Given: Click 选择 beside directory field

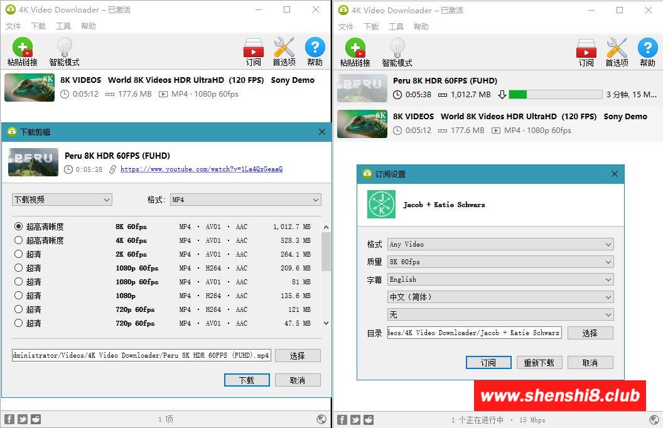Looking at the screenshot, I should point(590,333).
